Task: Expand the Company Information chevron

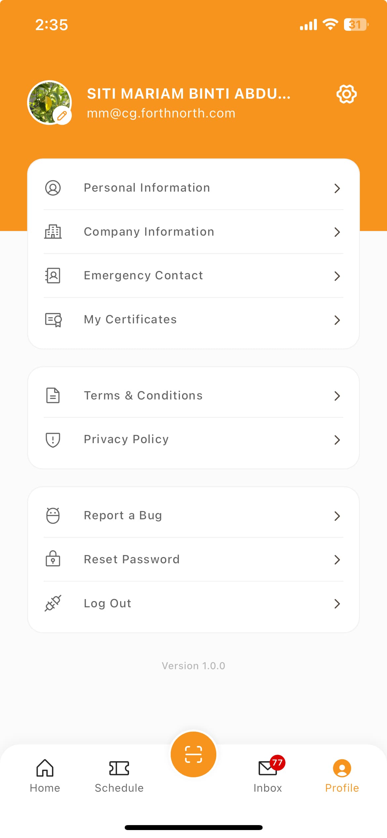Action: 337,232
